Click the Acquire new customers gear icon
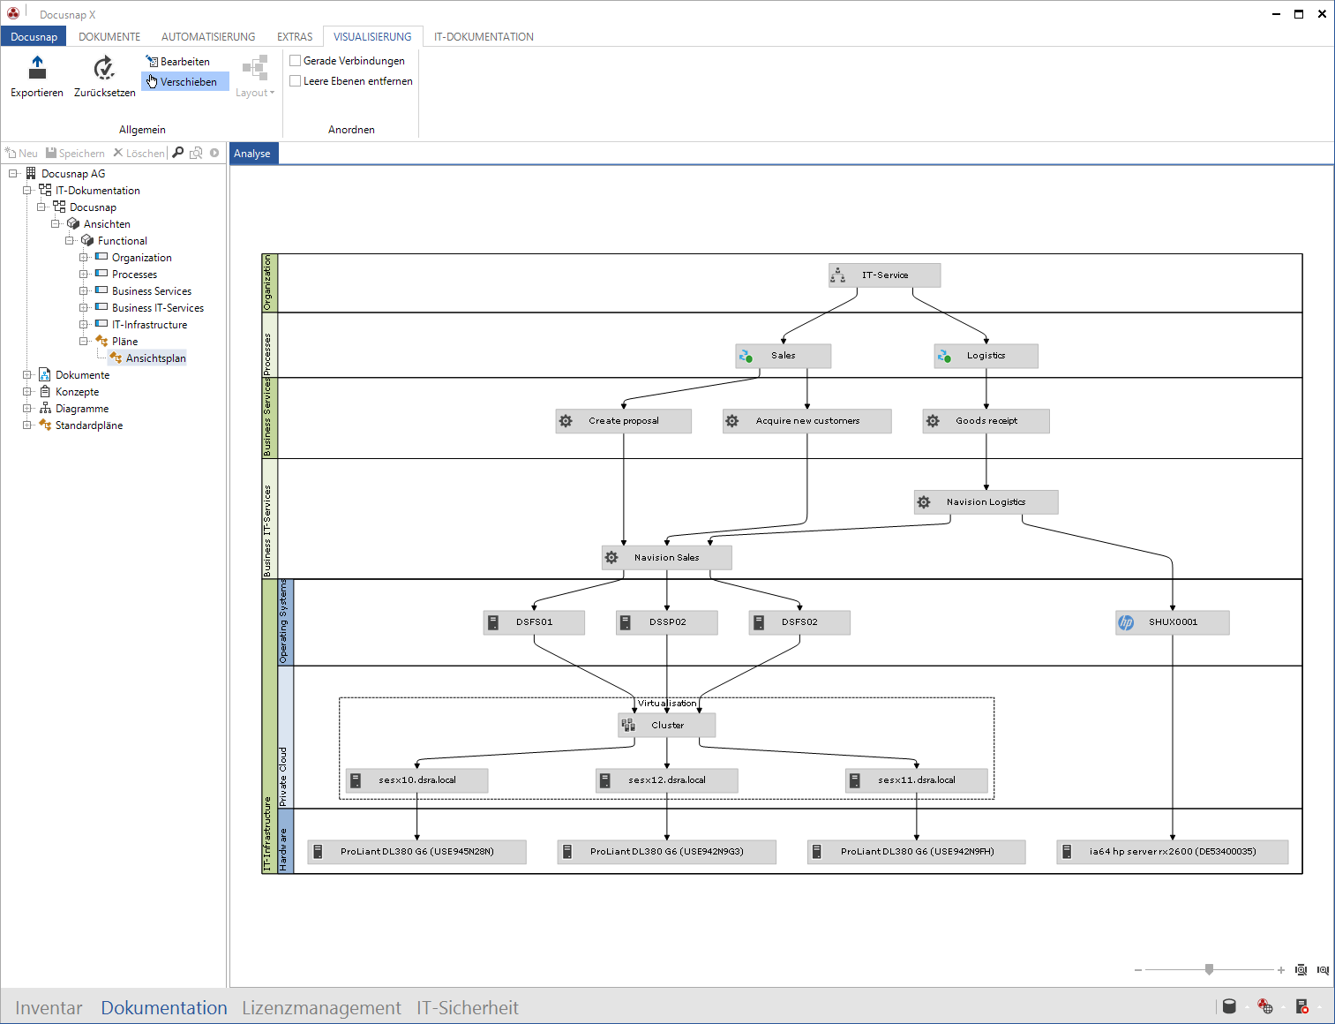This screenshot has height=1024, width=1335. pyautogui.click(x=732, y=421)
